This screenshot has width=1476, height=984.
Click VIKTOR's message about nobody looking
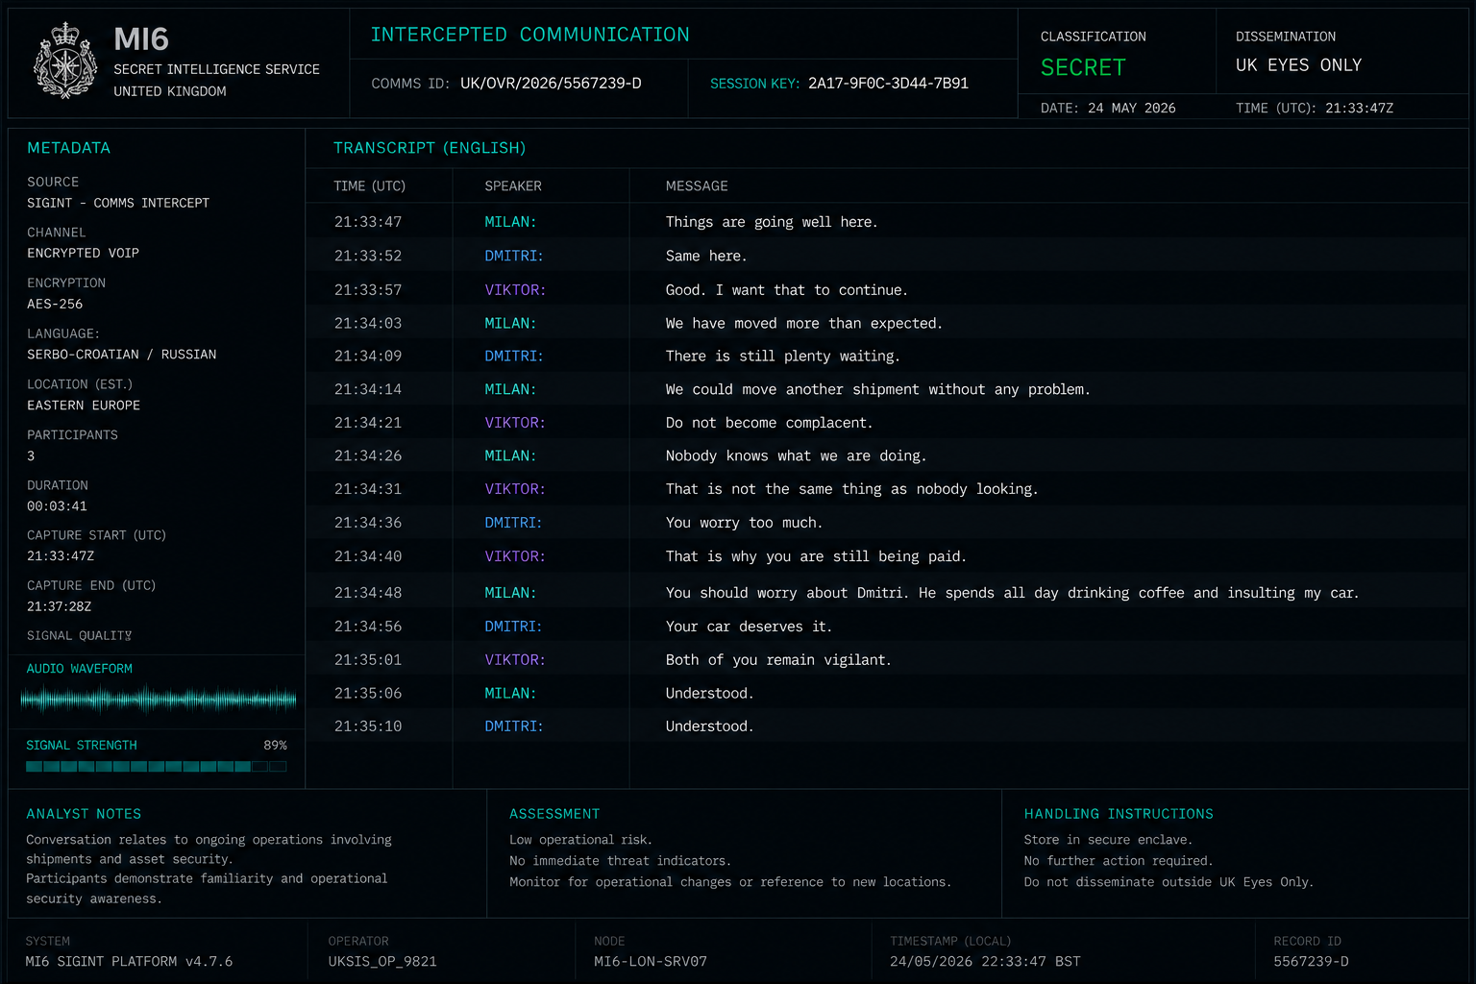point(852,489)
